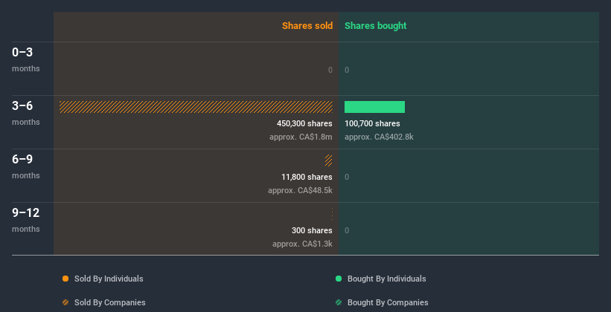The width and height of the screenshot is (611, 312).
Task: Click the approx. CA$48.5k value
Action: [300, 191]
